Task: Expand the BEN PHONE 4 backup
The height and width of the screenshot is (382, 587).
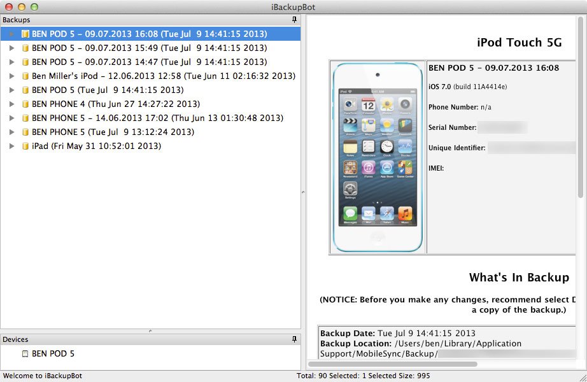Action: coord(12,104)
